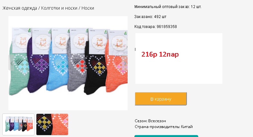
Task: Go to Колготки и носки category
Action: tap(59, 8)
